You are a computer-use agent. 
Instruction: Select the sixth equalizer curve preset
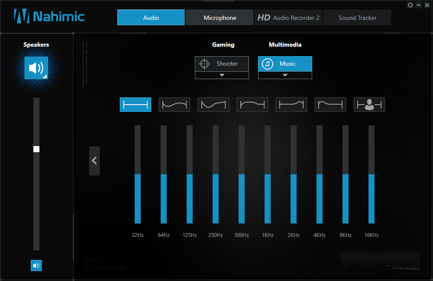(x=330, y=105)
